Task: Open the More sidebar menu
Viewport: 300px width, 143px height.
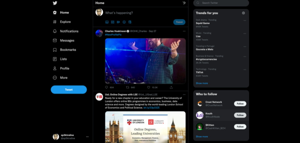Action: tap(60, 78)
